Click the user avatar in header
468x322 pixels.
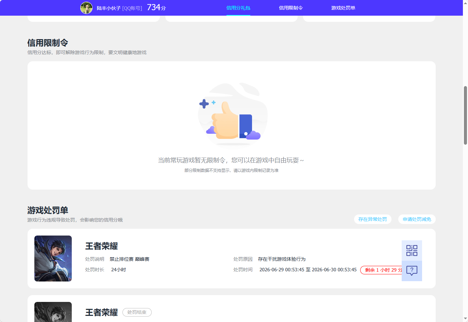(x=86, y=8)
